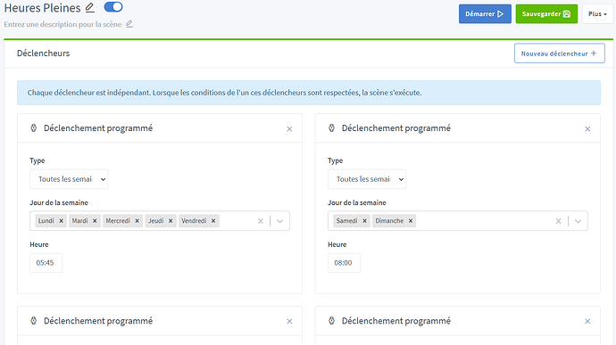Remove Dimanche from days list

(411, 221)
